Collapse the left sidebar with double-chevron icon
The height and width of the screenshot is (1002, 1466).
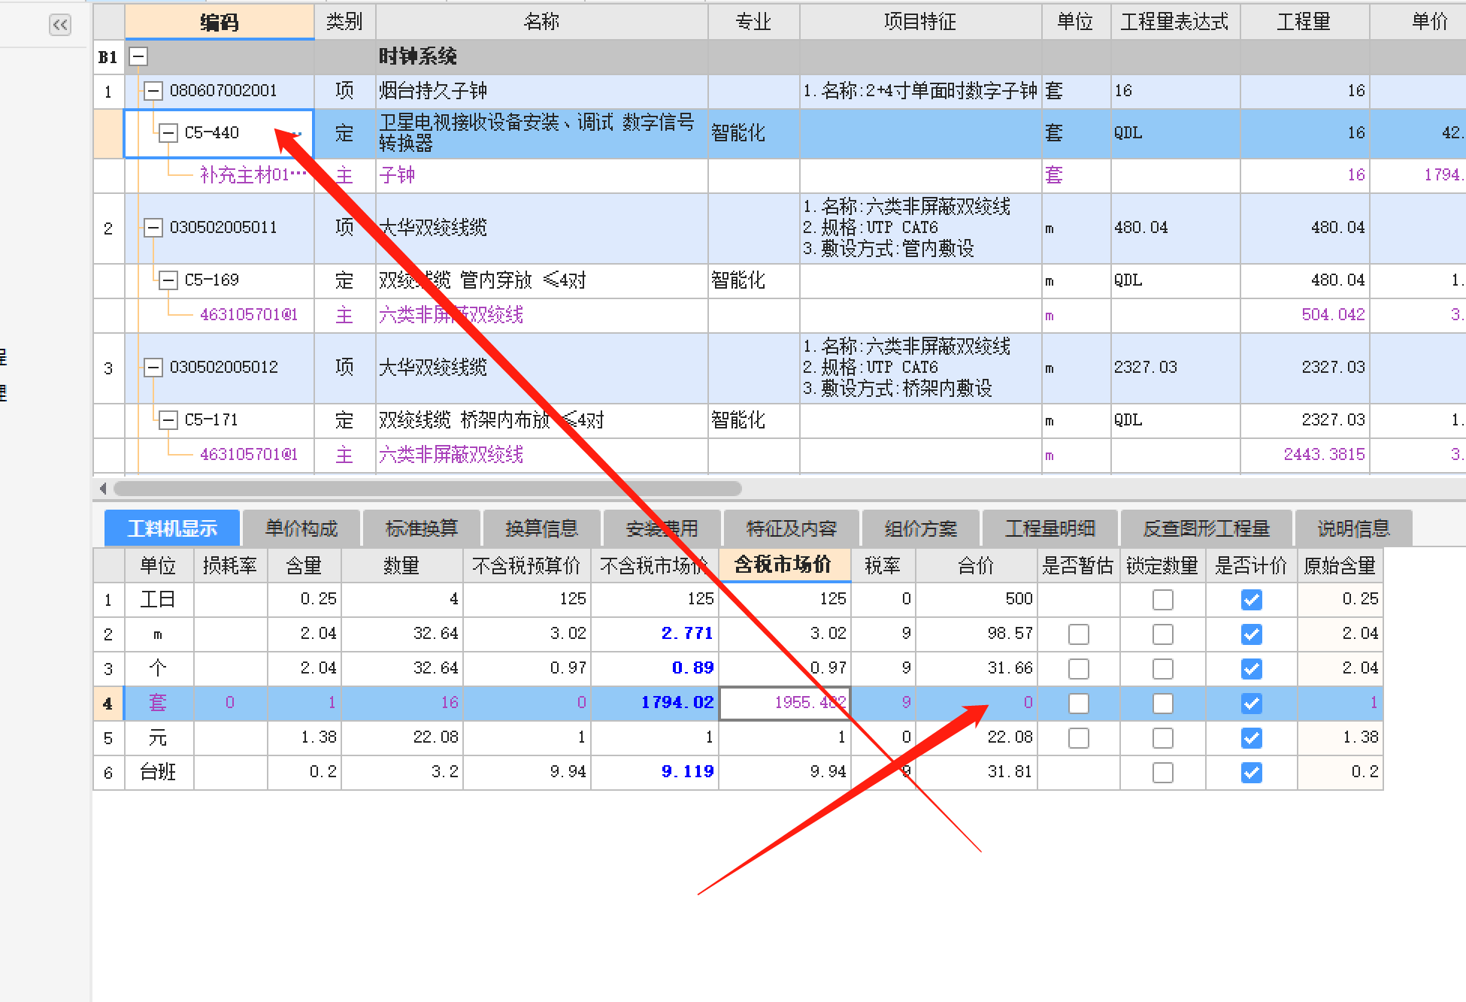click(x=60, y=25)
